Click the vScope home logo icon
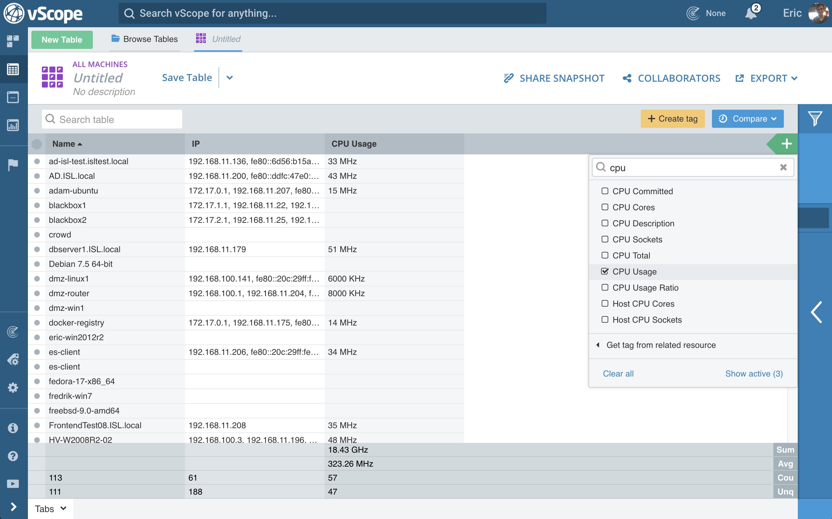Image resolution: width=832 pixels, height=519 pixels. [13, 13]
